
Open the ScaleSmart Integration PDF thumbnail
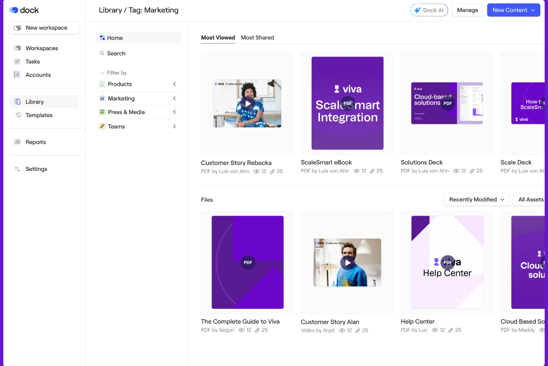coord(347,103)
